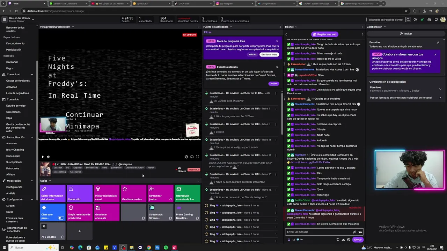Open Vista preliminar del stream dropdown
Viewport: 447px width, 251px height.
click(x=73, y=27)
